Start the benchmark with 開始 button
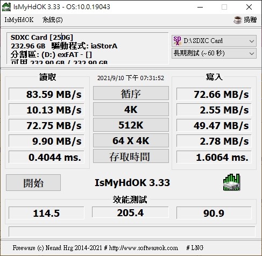The image size is (262, 256). coord(33,183)
